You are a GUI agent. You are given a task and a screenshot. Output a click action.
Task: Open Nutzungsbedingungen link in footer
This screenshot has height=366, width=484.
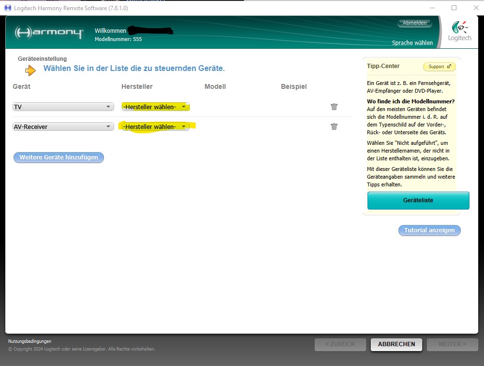point(29,341)
